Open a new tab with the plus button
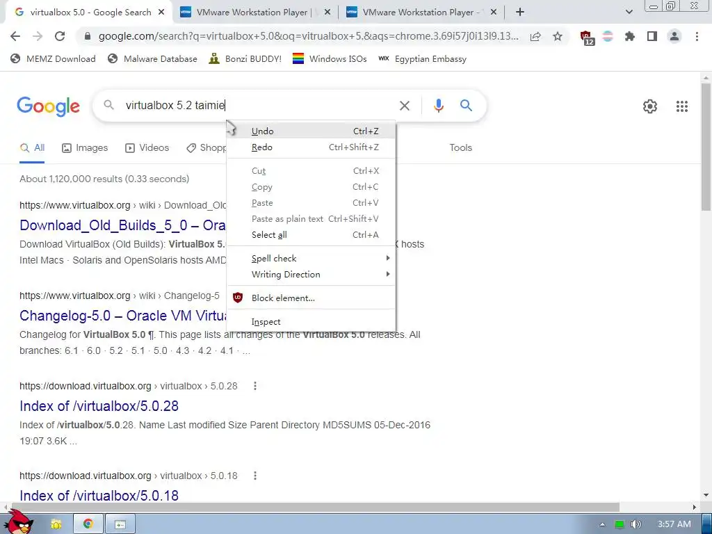 520,13
